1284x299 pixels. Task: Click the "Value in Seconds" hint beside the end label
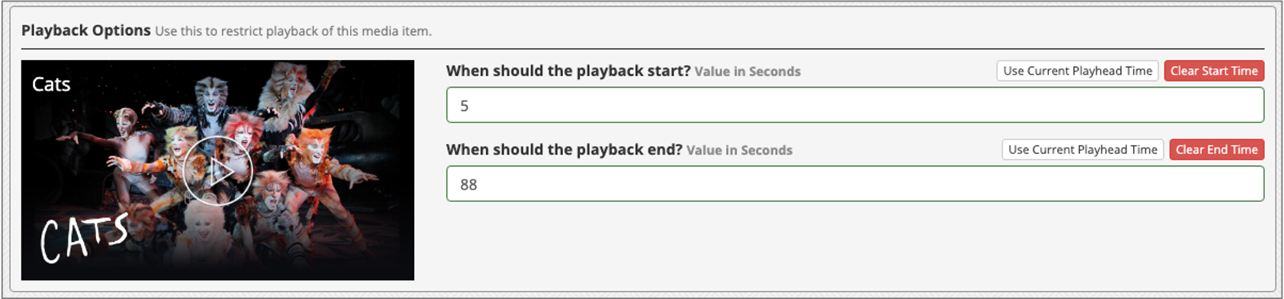[x=739, y=151]
